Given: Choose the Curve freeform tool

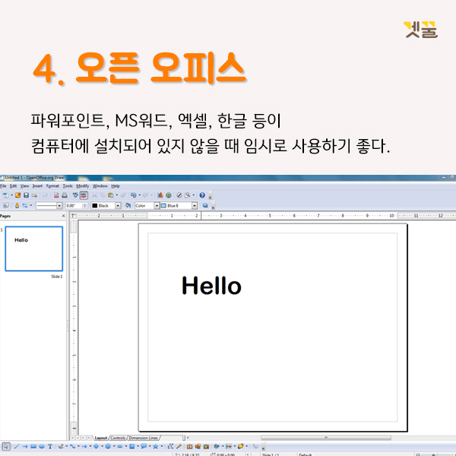Looking at the screenshot, I should coord(61,446).
